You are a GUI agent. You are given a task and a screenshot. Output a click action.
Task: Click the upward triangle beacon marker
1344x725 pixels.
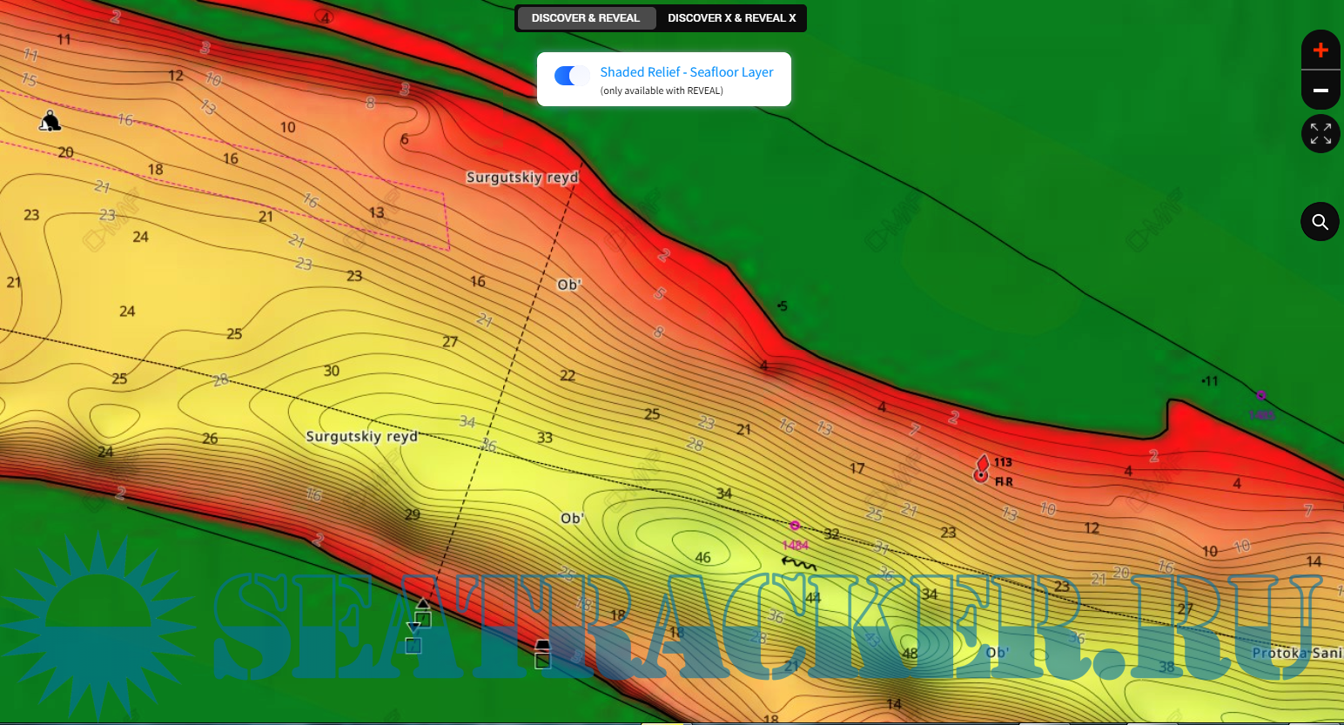pos(423,604)
